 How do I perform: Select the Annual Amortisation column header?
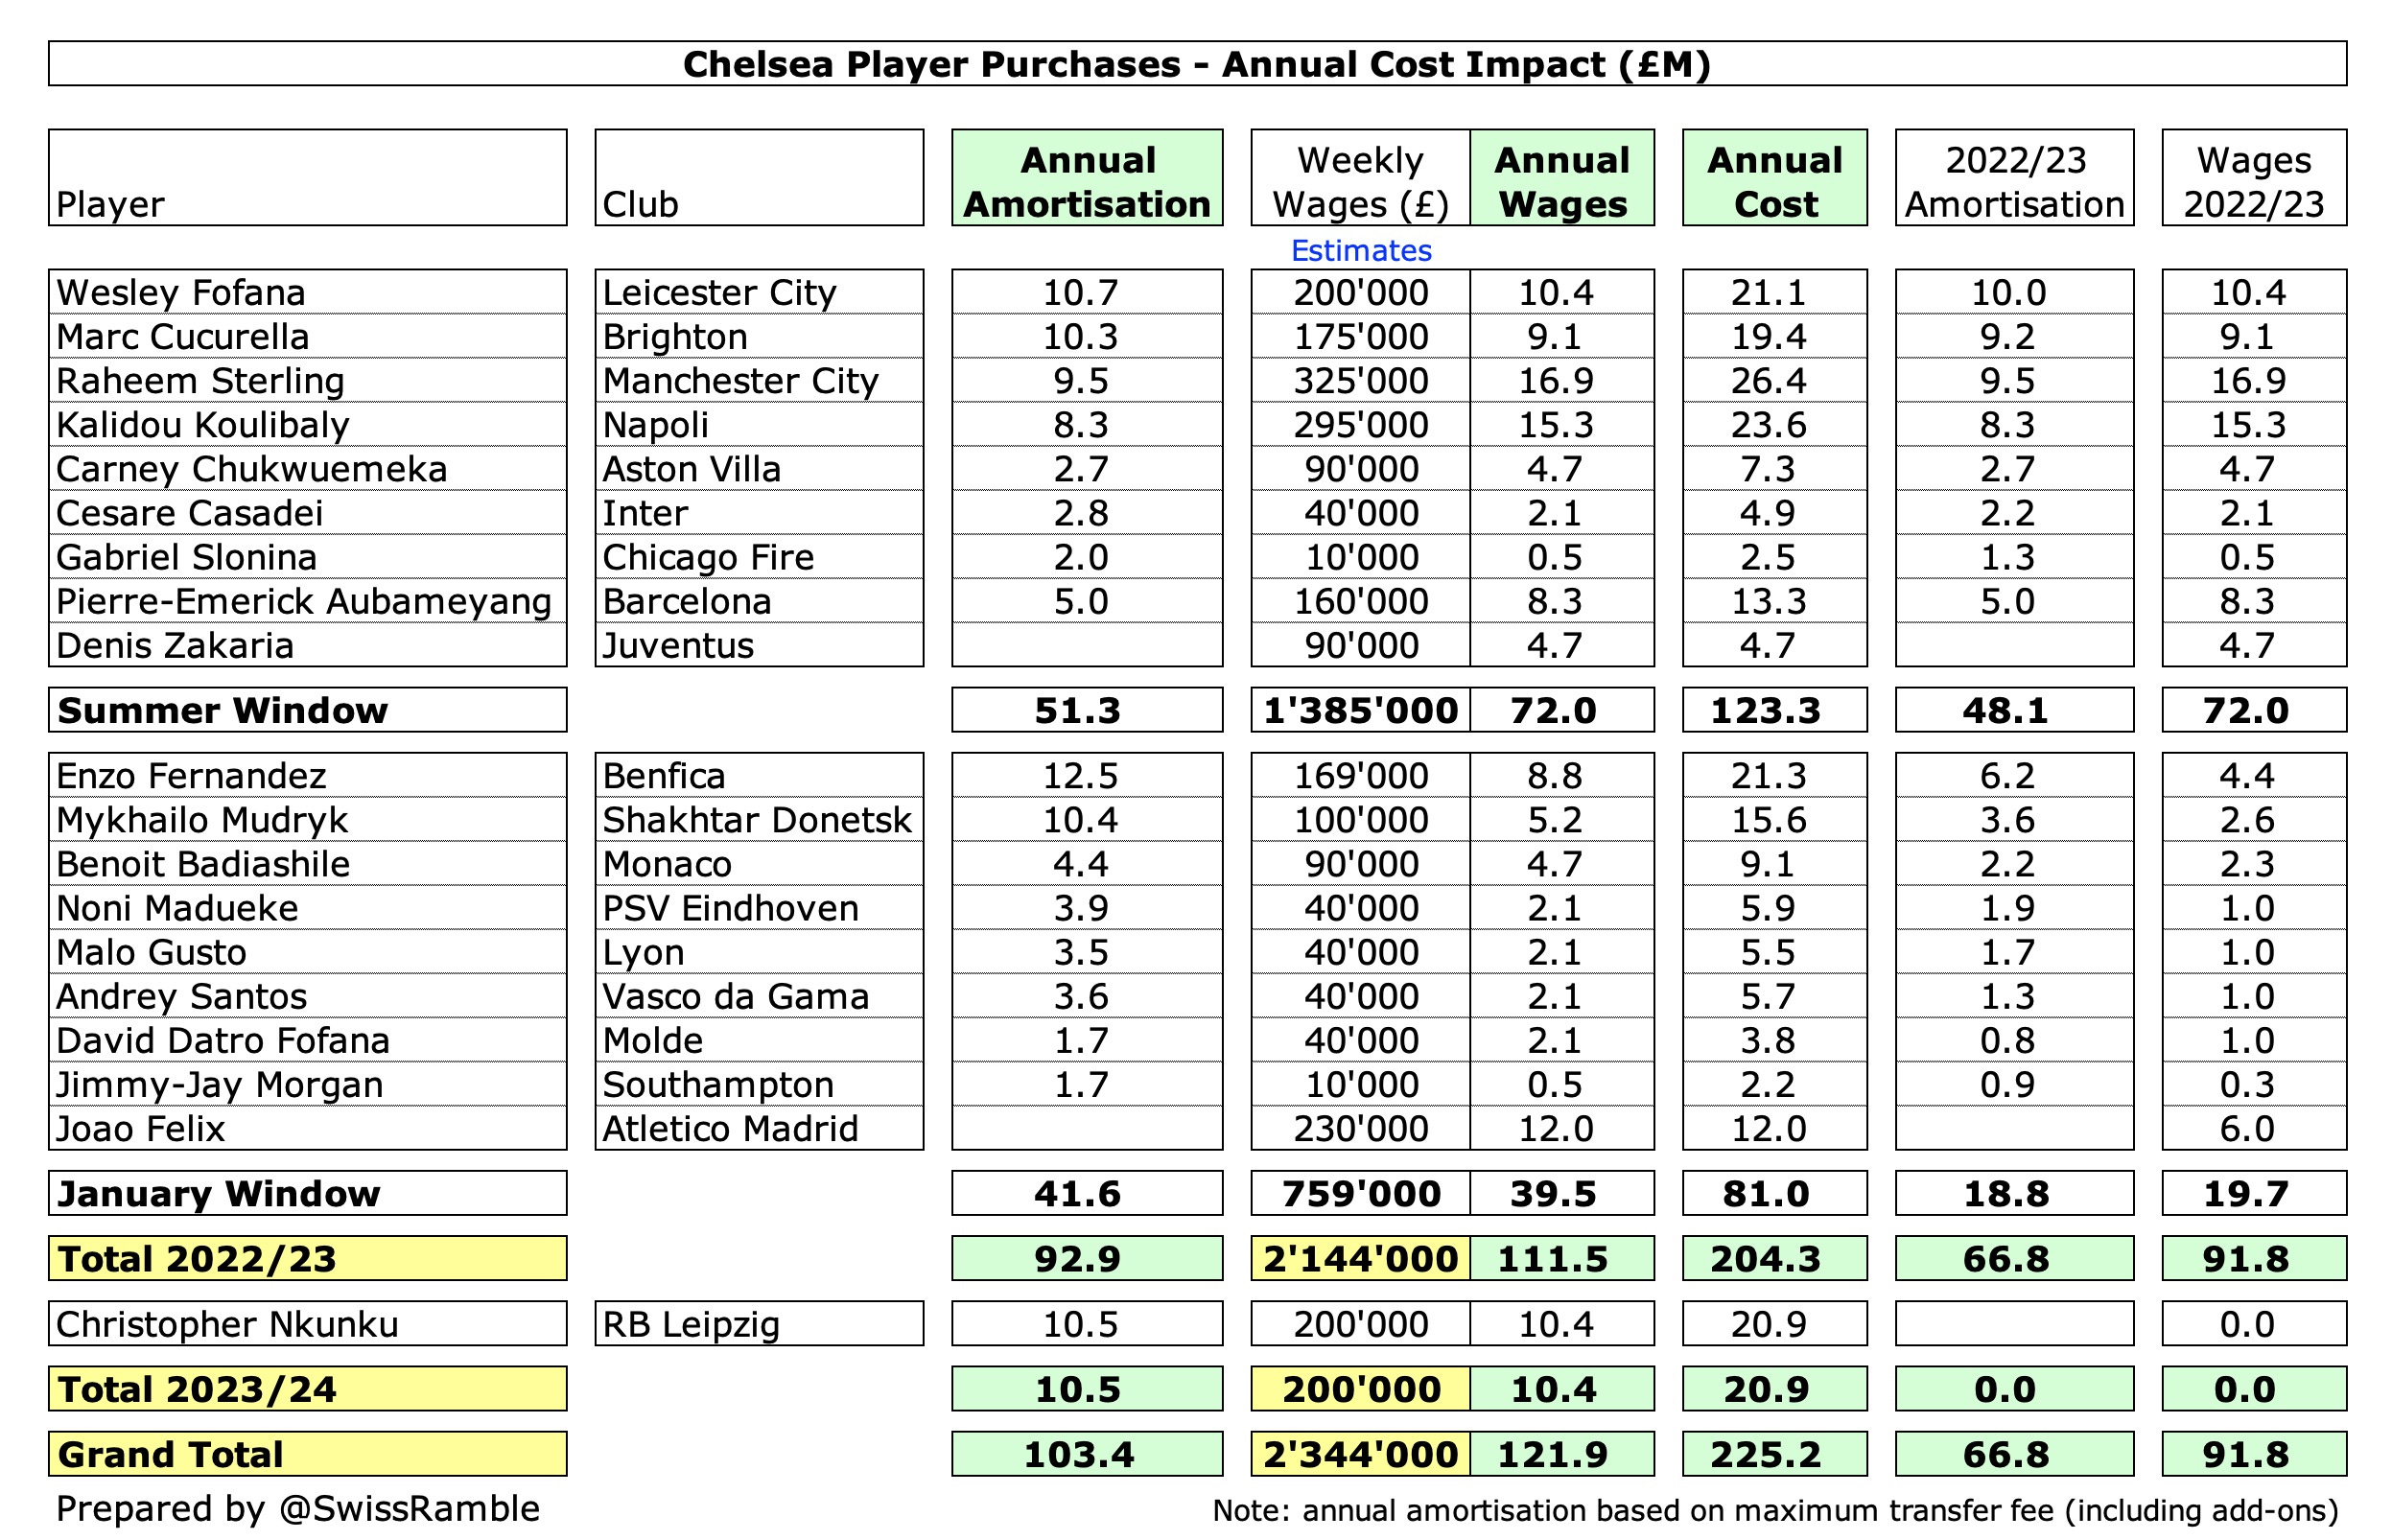(x=1086, y=180)
